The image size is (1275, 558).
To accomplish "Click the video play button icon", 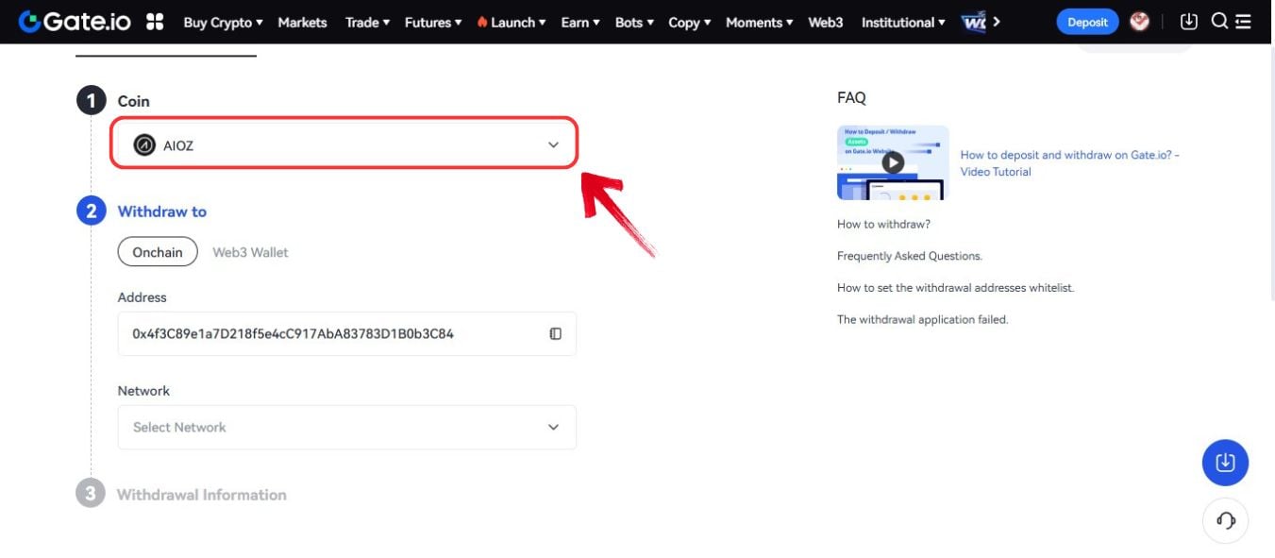I will coord(893,162).
